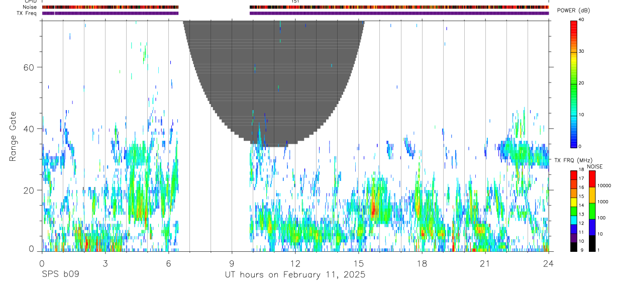Click the 18 label in TX FRQ legend
Screen dimensions: 617x285
click(x=581, y=169)
